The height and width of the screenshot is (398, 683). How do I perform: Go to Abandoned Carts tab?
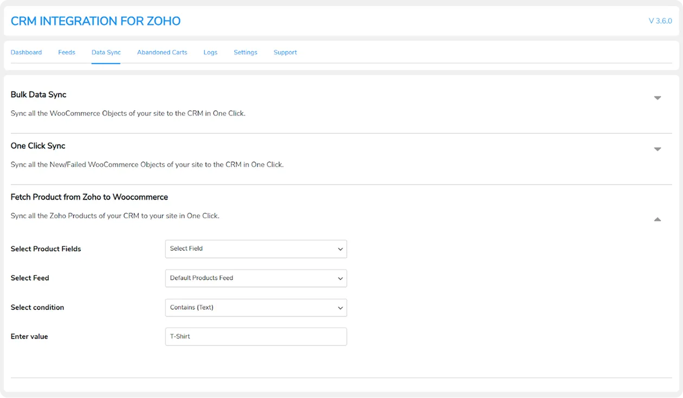click(x=162, y=53)
